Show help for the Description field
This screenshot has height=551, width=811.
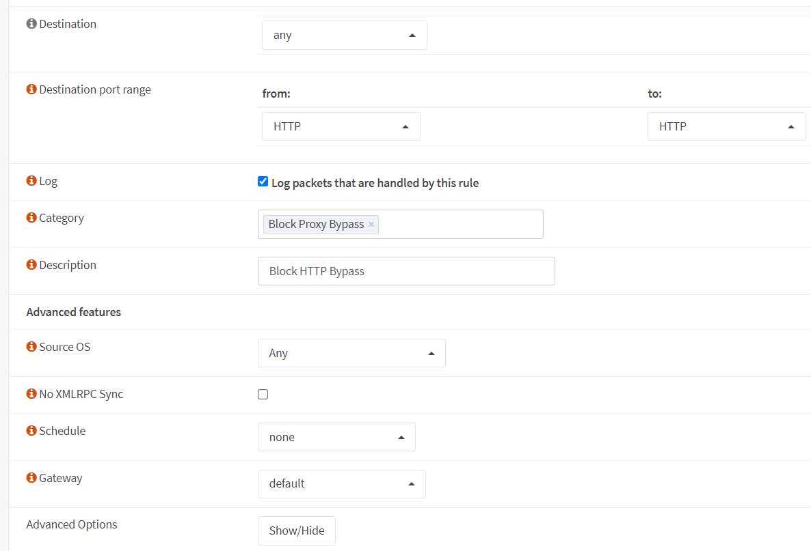(x=31, y=265)
